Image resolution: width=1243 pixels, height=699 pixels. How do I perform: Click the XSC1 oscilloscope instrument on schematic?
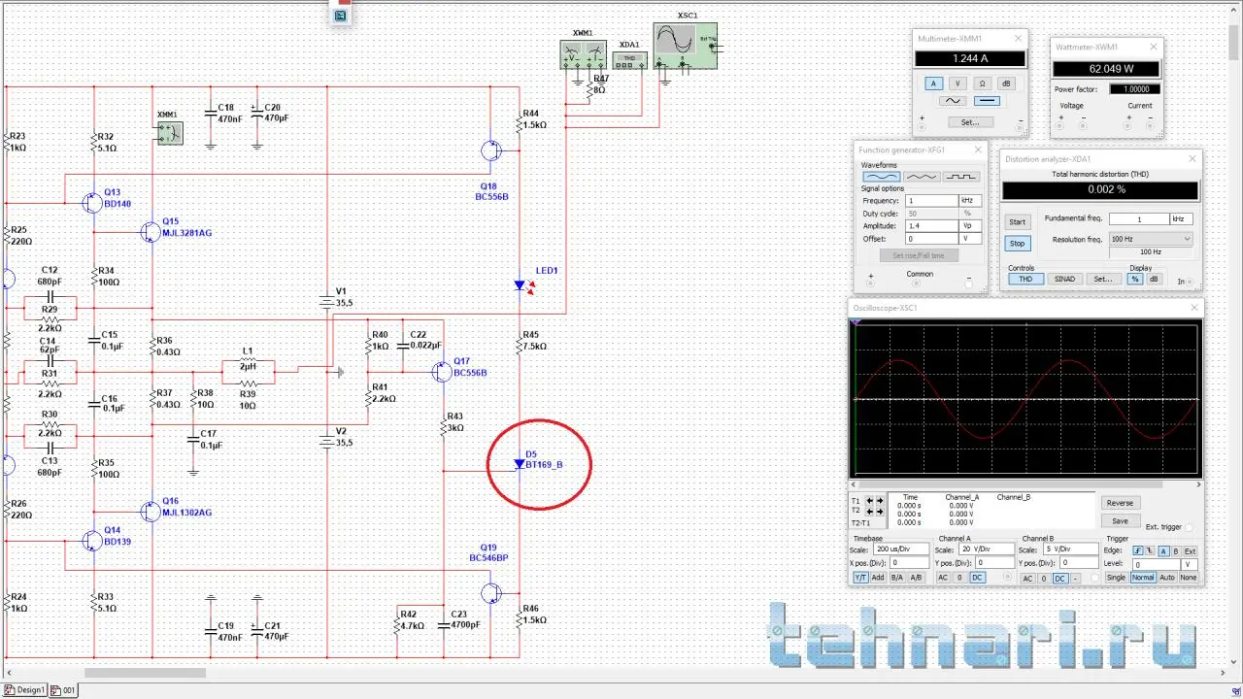685,47
